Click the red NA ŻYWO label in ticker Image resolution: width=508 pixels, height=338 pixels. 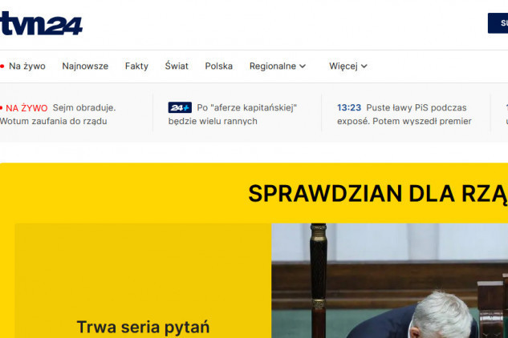(x=26, y=107)
